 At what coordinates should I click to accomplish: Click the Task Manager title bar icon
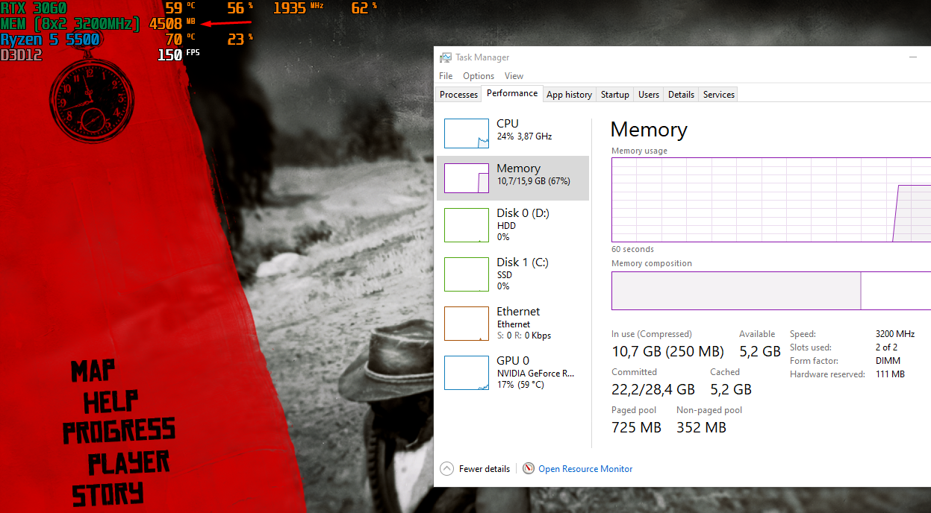(446, 57)
